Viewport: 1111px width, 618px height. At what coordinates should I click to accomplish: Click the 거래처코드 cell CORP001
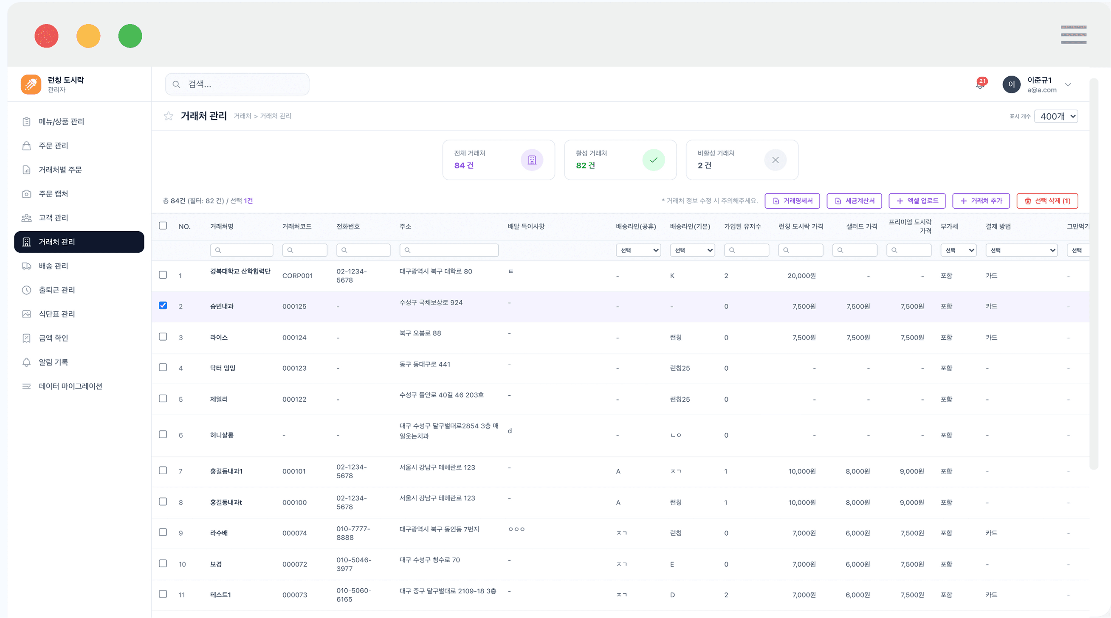click(297, 276)
